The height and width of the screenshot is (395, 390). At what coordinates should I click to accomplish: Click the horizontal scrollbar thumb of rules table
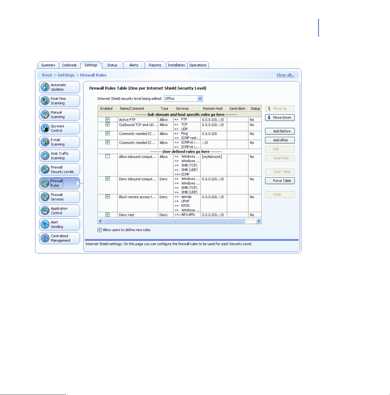pyautogui.click(x=174, y=221)
